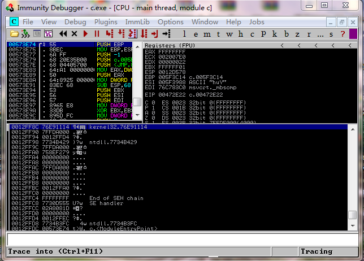This screenshot has height=261, width=364.
Task: Select the 'SE handler' stack row
Action: tap(179, 203)
